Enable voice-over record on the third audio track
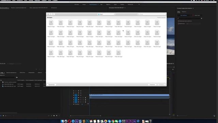Image resolution: width=218 pixels, height=123 pixels. 85,102
